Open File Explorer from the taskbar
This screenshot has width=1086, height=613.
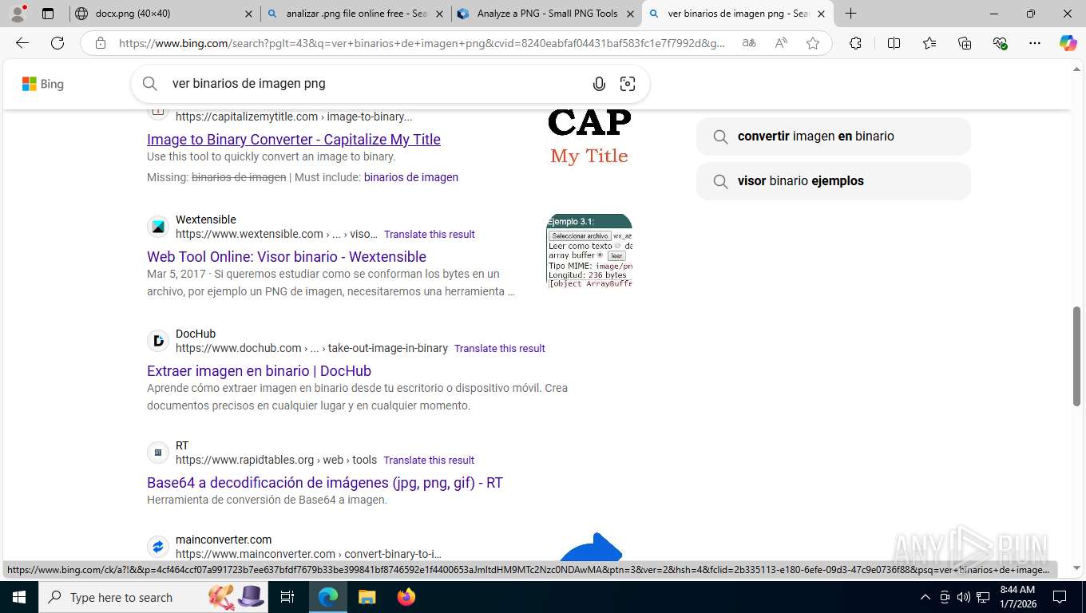(367, 597)
